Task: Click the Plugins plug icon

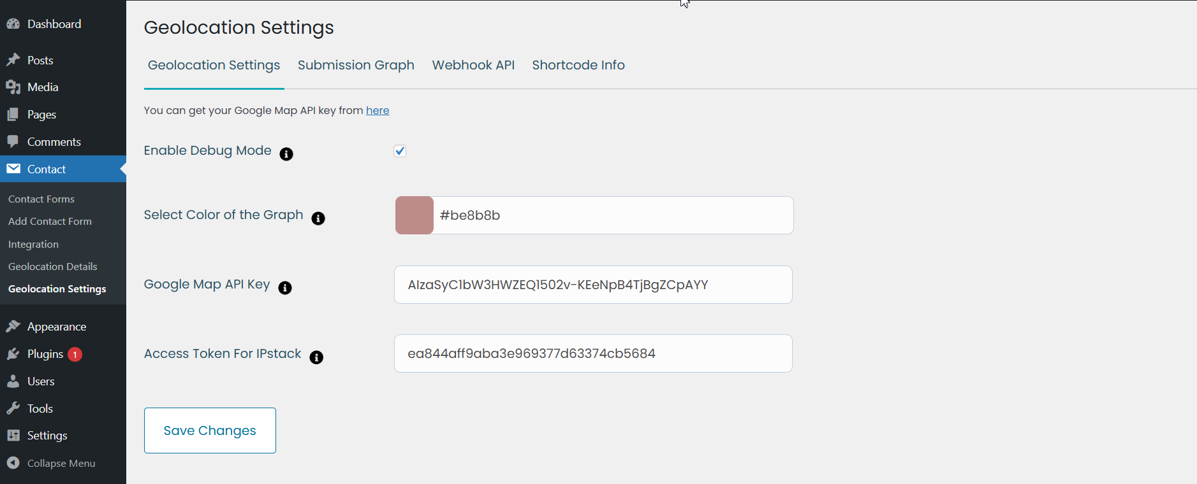Action: (13, 354)
